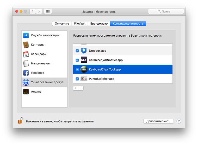Select Напоминания in the sidebar list

[44, 63]
